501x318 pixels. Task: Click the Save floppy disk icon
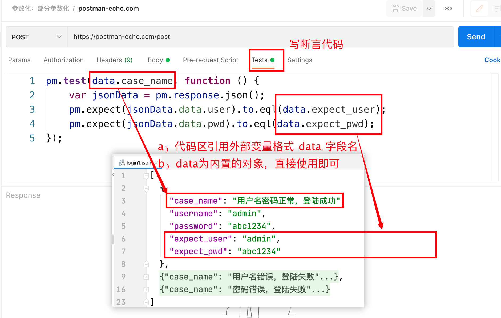pos(395,9)
